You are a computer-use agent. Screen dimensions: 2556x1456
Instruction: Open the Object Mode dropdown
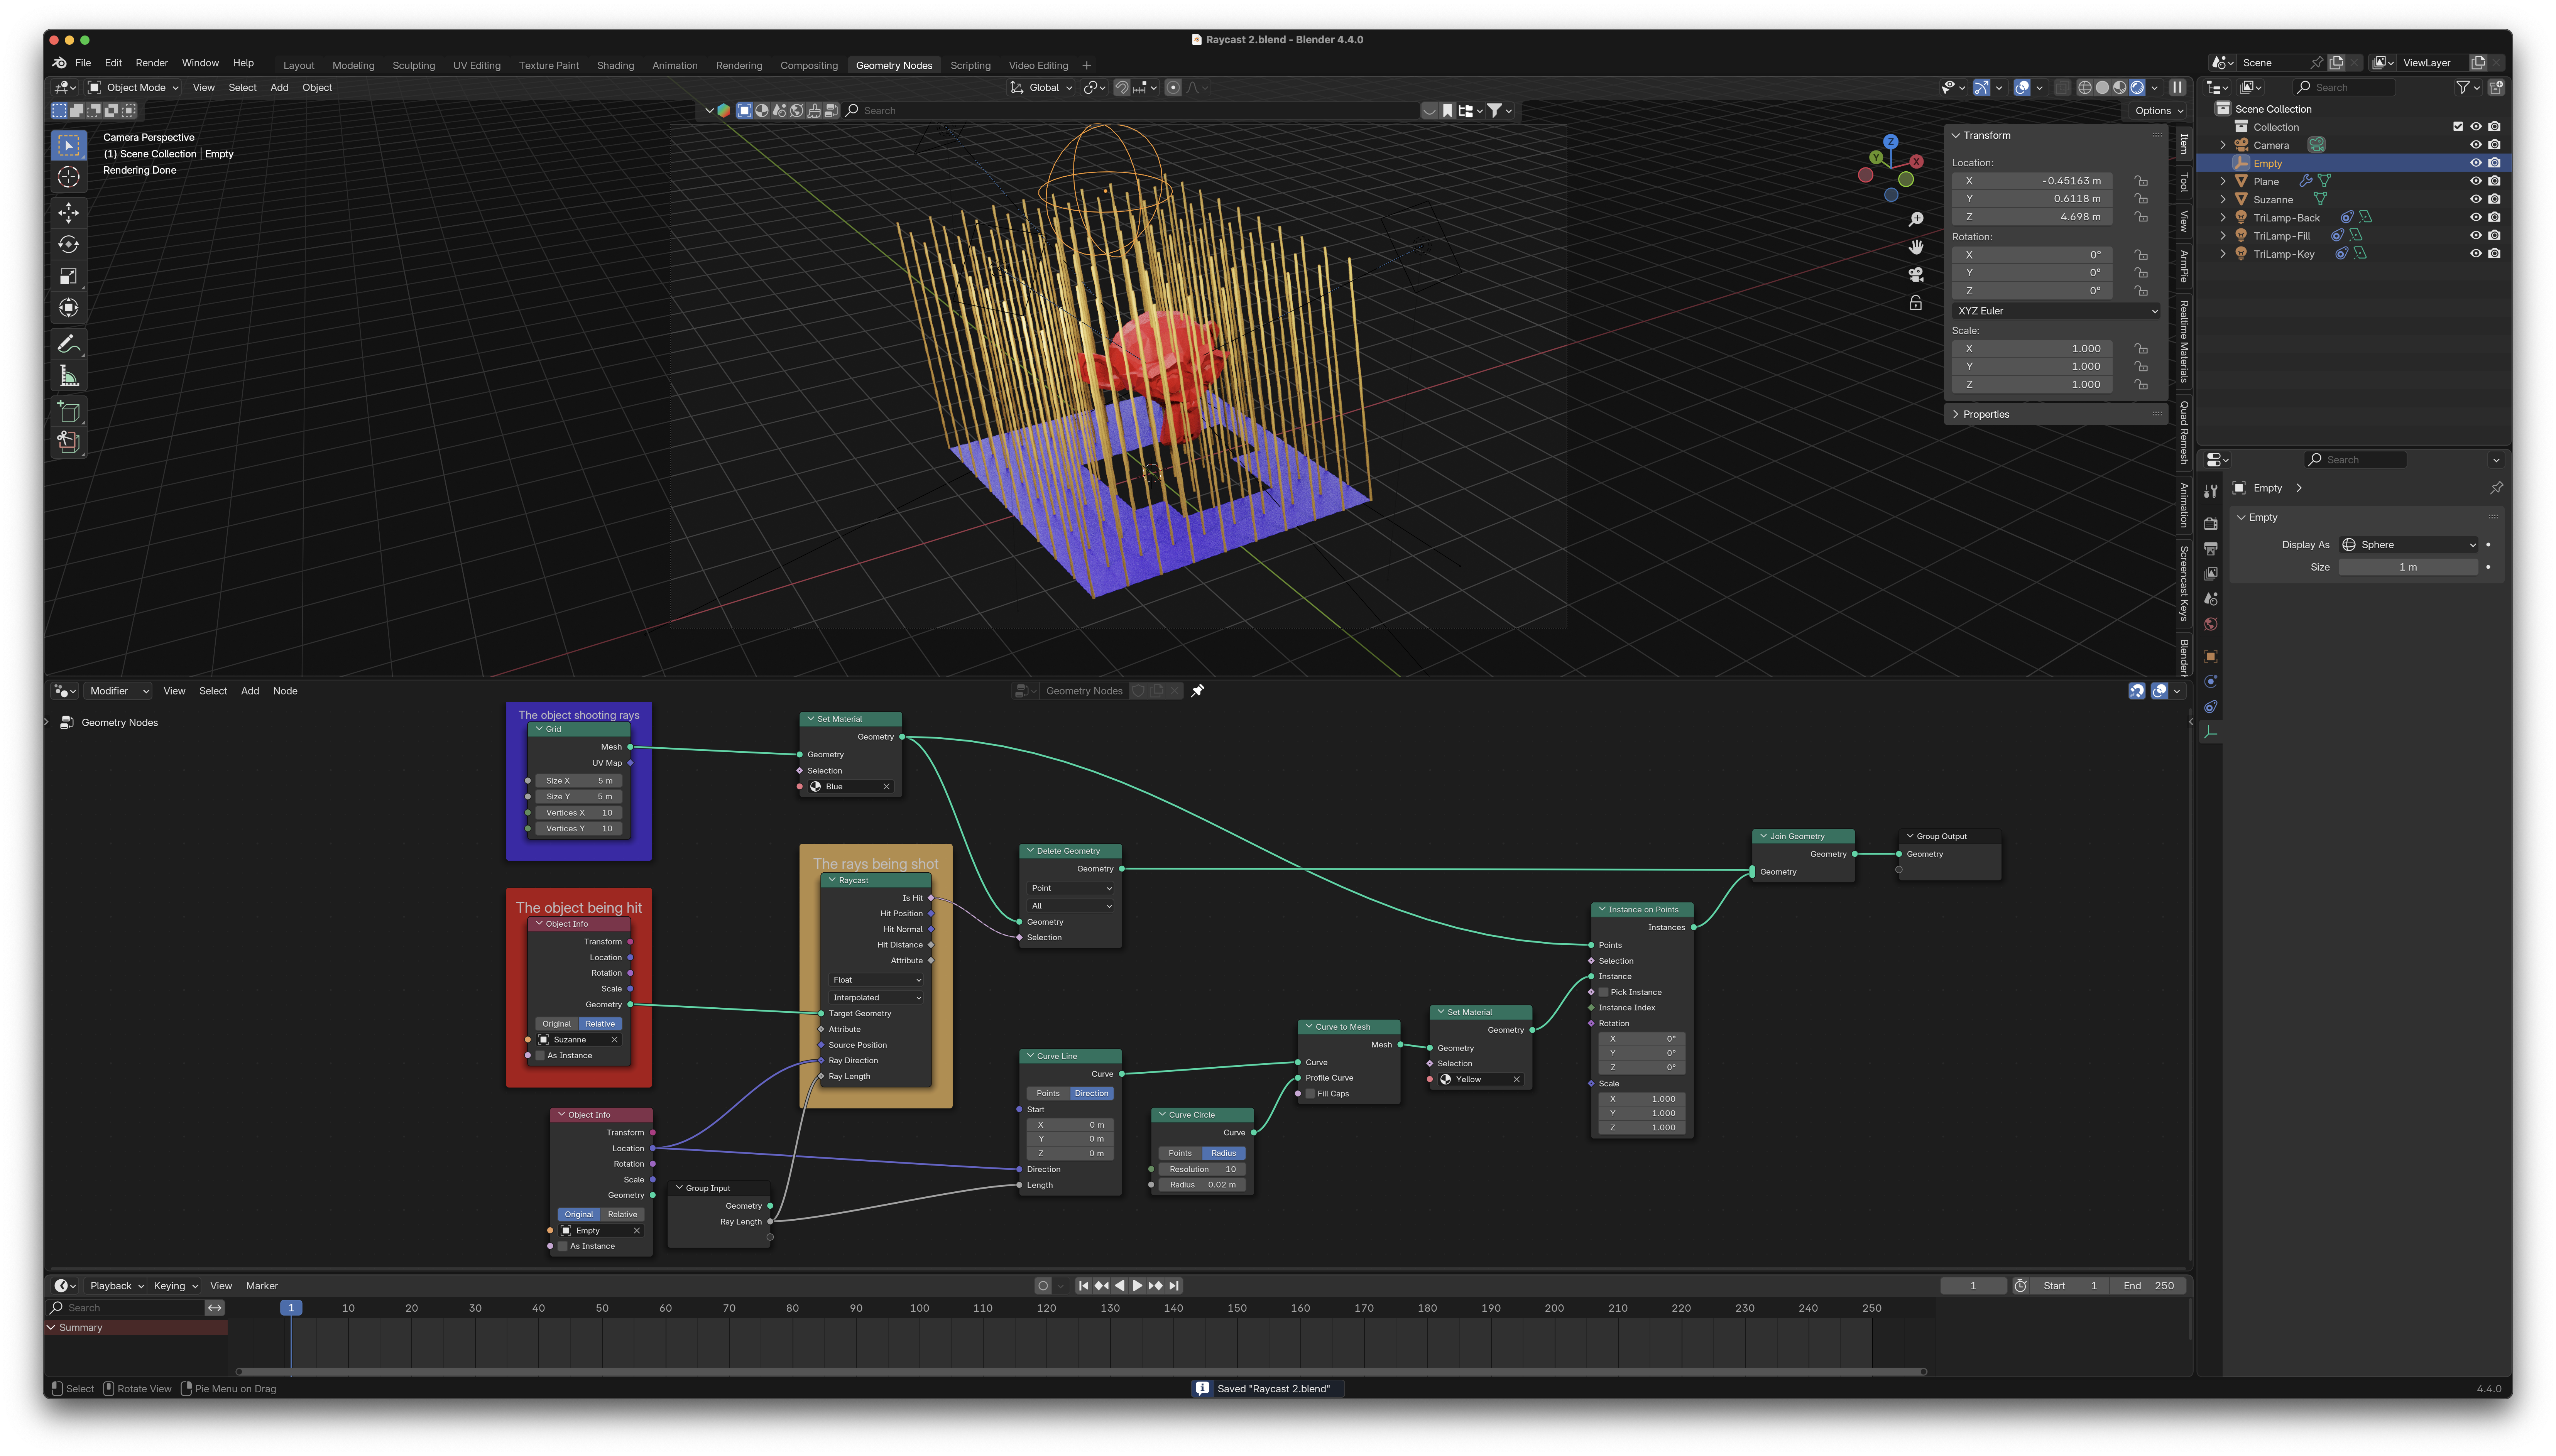[x=133, y=88]
